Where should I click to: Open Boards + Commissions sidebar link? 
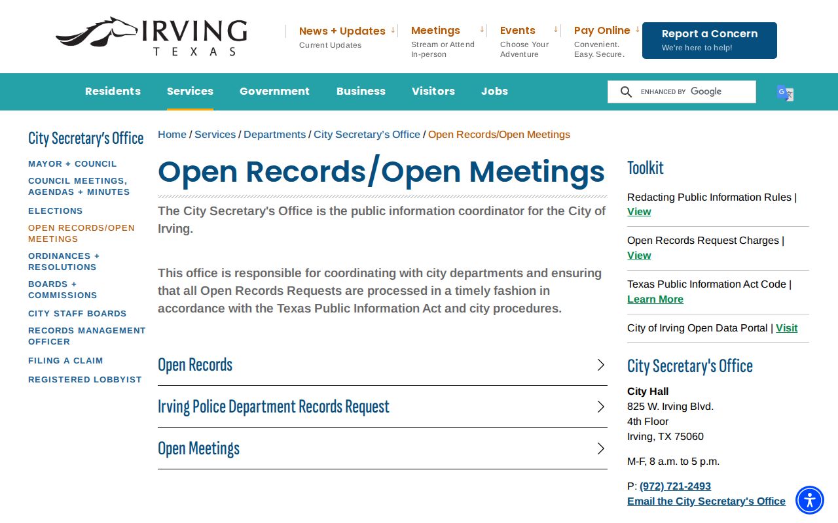(63, 290)
